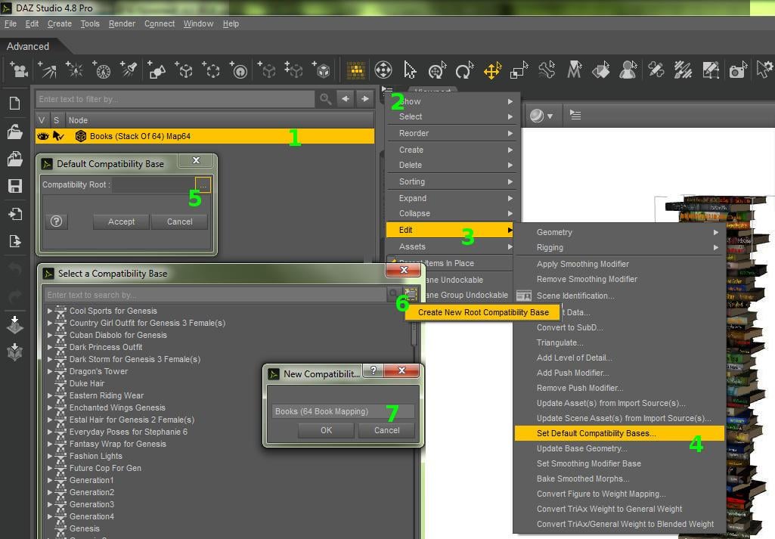Screen dimensions: 775x539
Task: Click the yellow grid Active Pose tool icon
Action: [356, 70]
